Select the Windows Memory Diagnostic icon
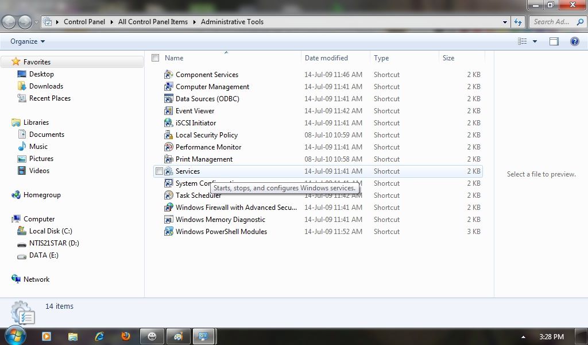The width and height of the screenshot is (588, 345). pos(168,219)
